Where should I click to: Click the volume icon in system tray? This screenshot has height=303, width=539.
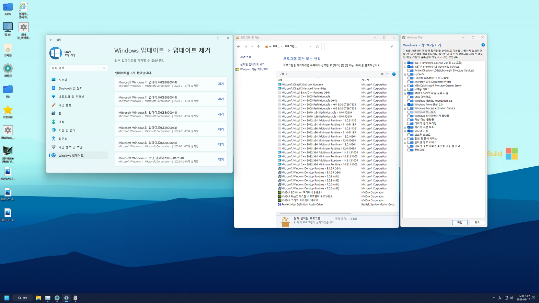[511, 298]
